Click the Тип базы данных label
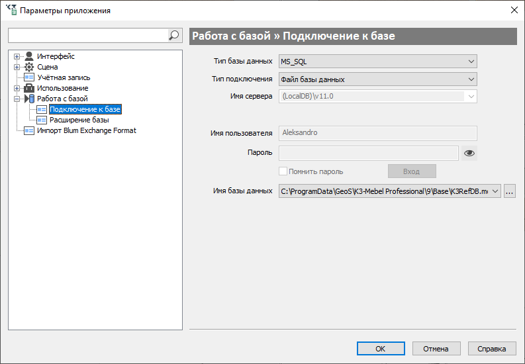Viewport: 525px width, 364px height. [x=243, y=62]
